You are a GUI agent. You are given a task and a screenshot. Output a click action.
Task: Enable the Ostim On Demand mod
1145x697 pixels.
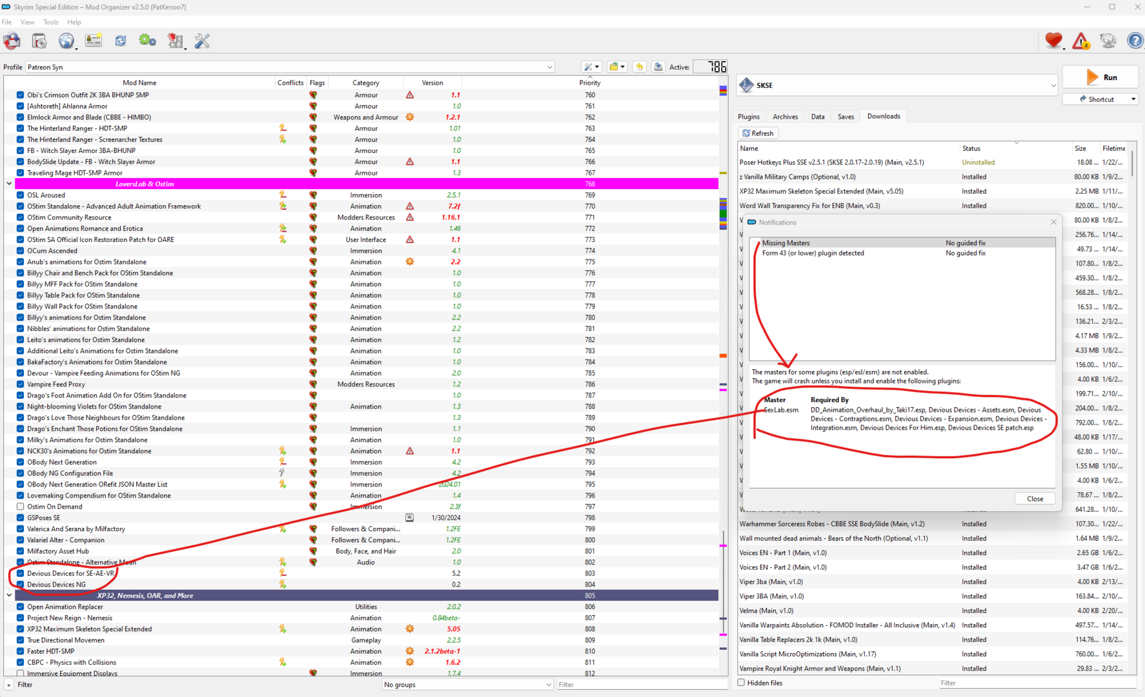20,507
